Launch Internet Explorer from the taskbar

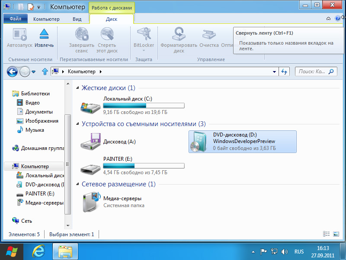pyautogui.click(x=38, y=251)
